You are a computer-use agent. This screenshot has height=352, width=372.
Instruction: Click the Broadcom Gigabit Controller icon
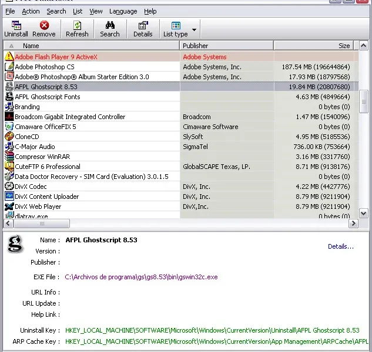(x=9, y=116)
